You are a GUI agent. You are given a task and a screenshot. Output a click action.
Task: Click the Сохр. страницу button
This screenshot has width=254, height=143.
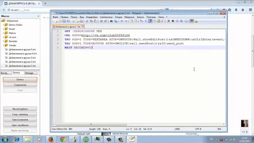(x=20, y=114)
